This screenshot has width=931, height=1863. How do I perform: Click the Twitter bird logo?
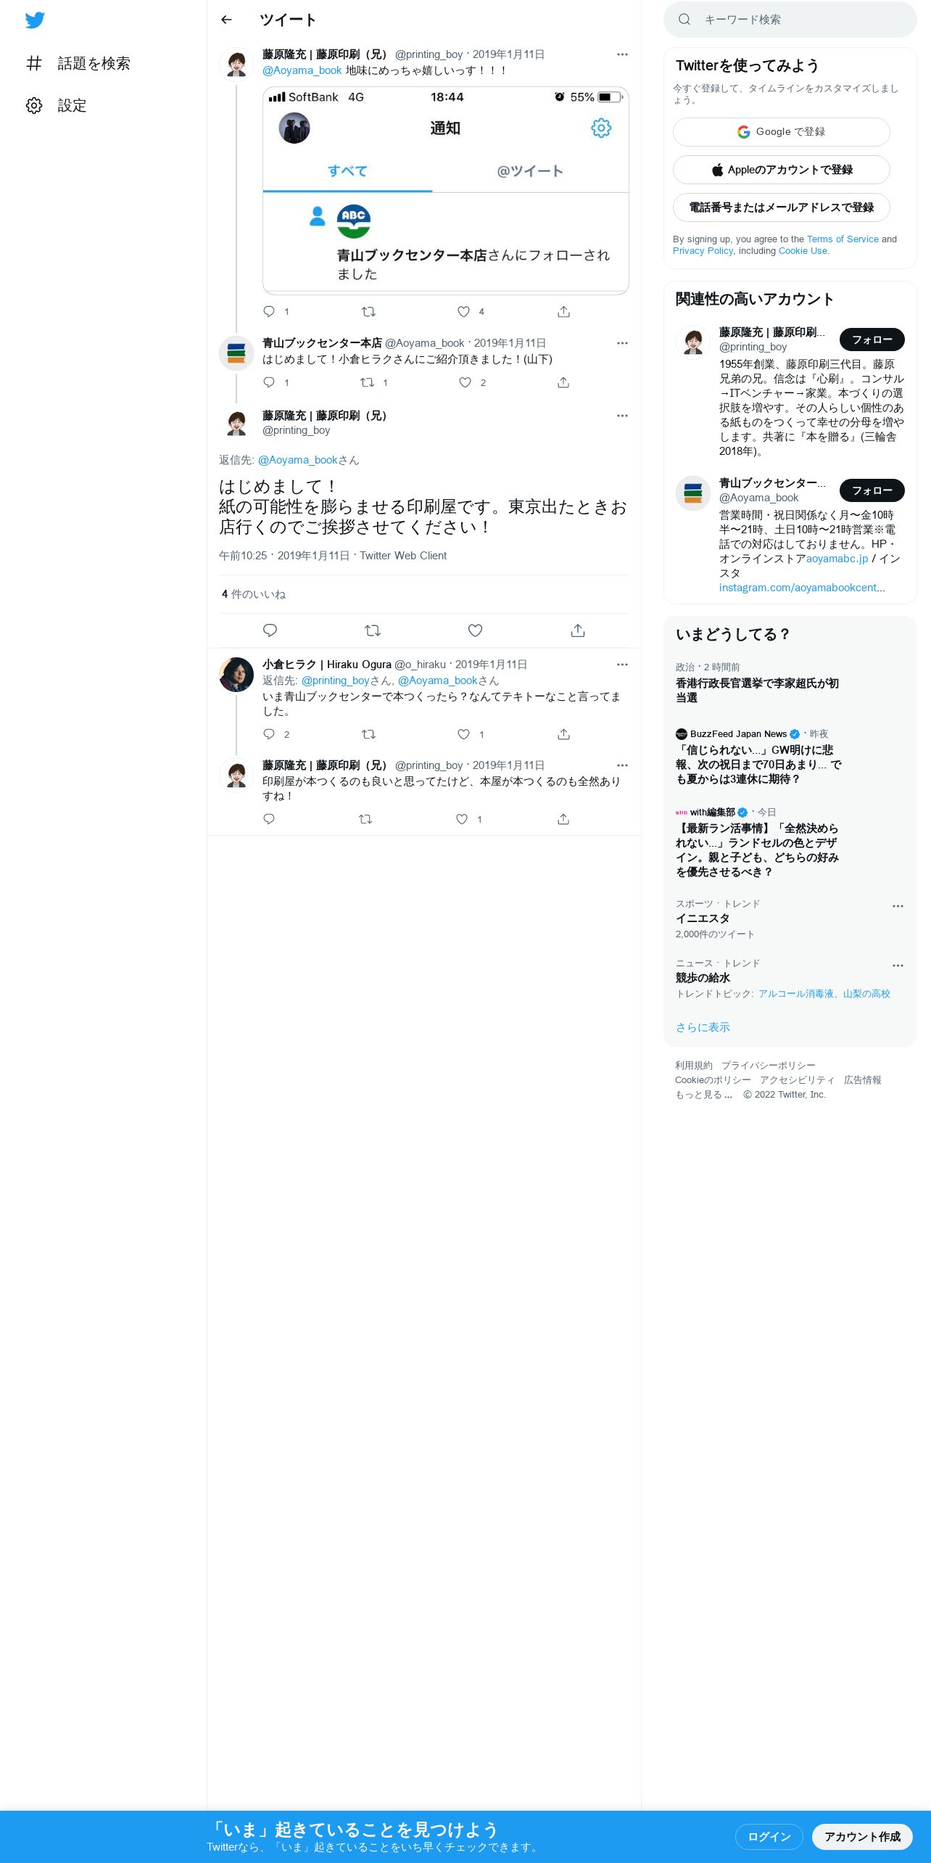tap(35, 20)
